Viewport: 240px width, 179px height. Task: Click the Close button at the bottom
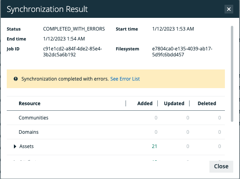221,166
